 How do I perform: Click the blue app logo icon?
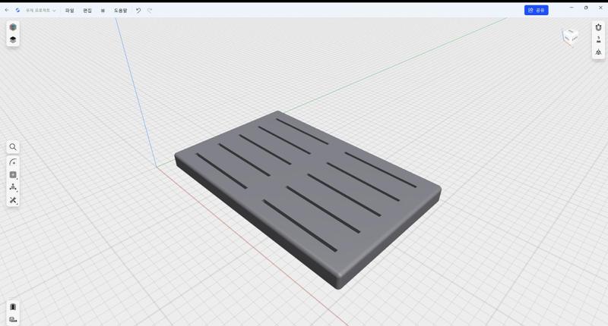pos(17,11)
